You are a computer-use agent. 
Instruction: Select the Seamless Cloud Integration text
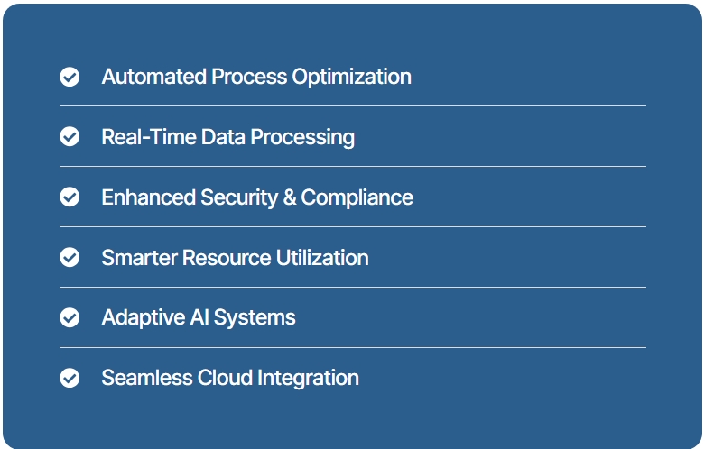coord(230,378)
